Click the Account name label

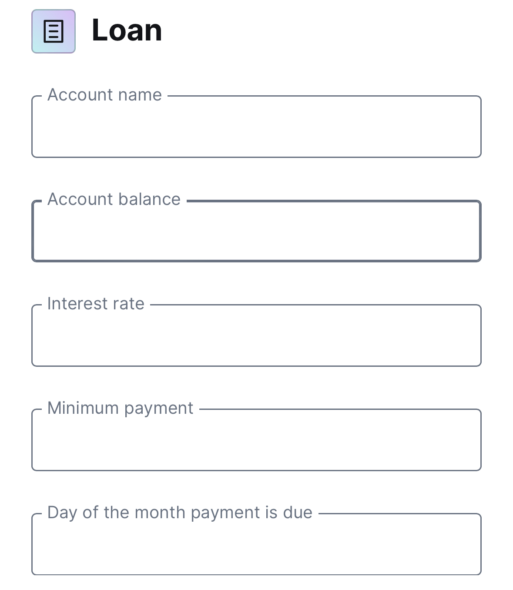tap(104, 95)
